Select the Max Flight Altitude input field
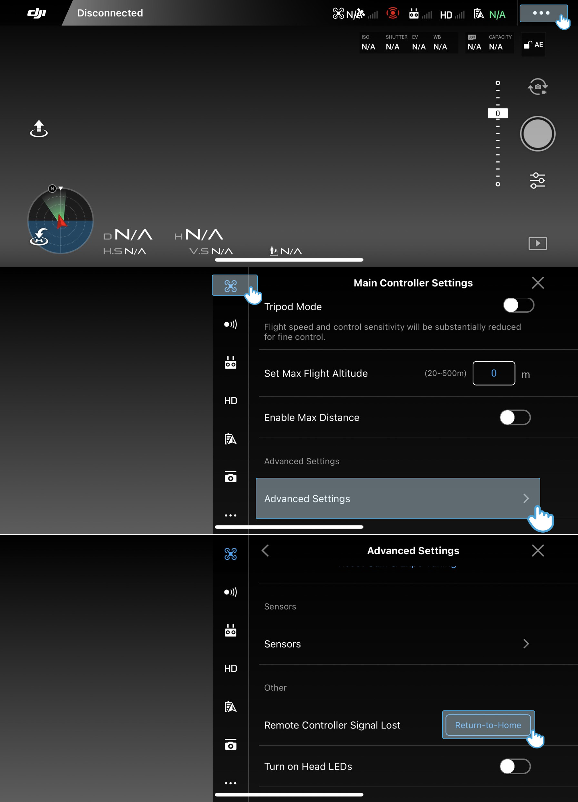 pos(493,373)
